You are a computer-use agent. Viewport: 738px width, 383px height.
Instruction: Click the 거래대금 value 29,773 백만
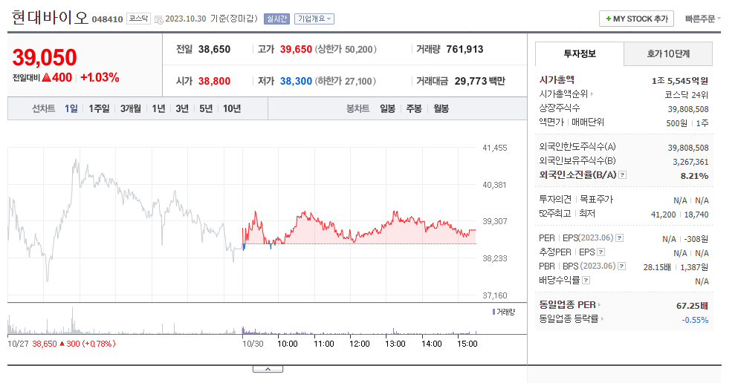(x=479, y=82)
